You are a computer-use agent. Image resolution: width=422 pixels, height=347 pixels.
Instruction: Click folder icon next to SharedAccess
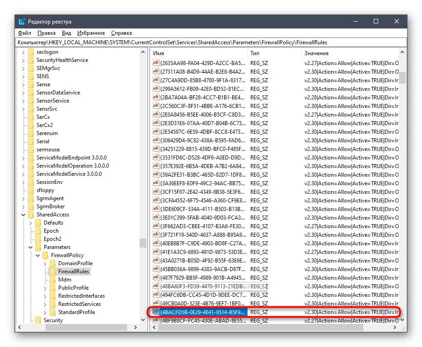[31, 215]
